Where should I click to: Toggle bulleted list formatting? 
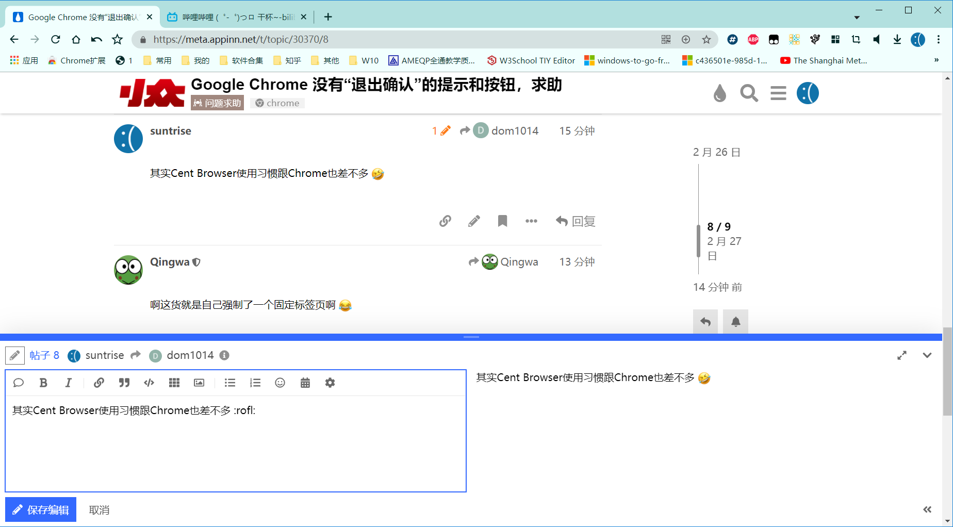tap(230, 383)
